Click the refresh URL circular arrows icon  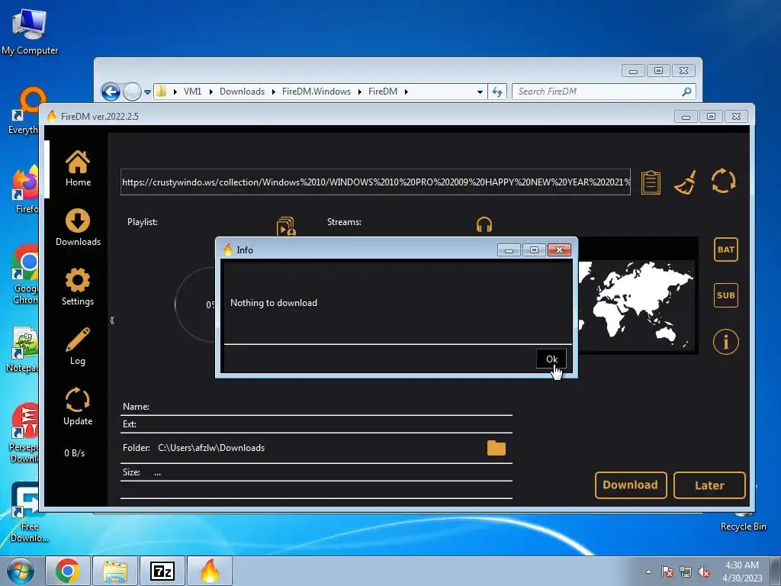pyautogui.click(x=723, y=180)
